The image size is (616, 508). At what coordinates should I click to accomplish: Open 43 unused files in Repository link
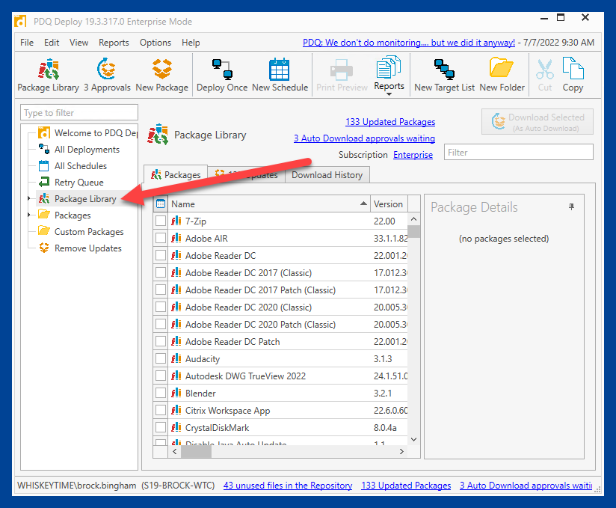288,486
